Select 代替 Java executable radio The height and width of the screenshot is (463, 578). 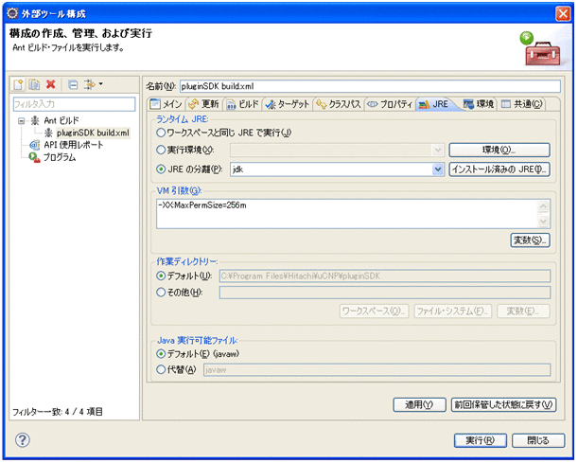point(161,369)
